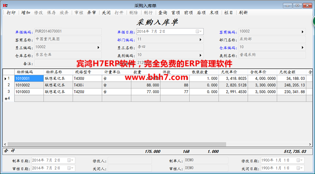Click the 关闭人 input field
315x174 pixels.
pyautogui.click(x=130, y=168)
